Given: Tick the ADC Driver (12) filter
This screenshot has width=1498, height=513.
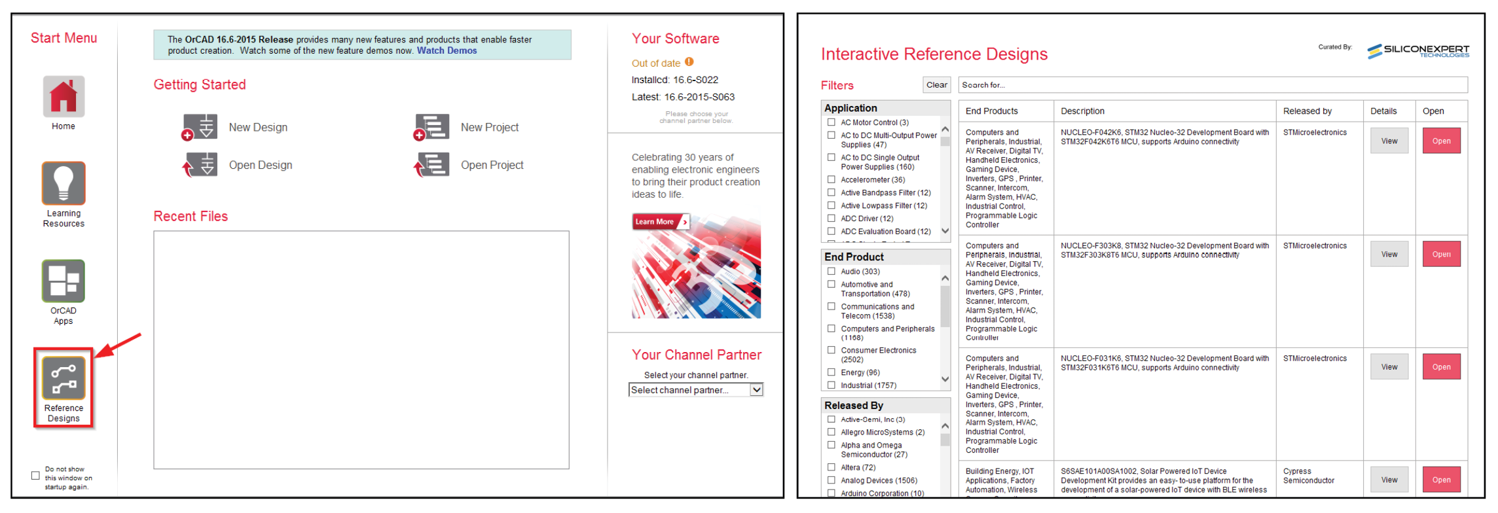Looking at the screenshot, I should [831, 218].
